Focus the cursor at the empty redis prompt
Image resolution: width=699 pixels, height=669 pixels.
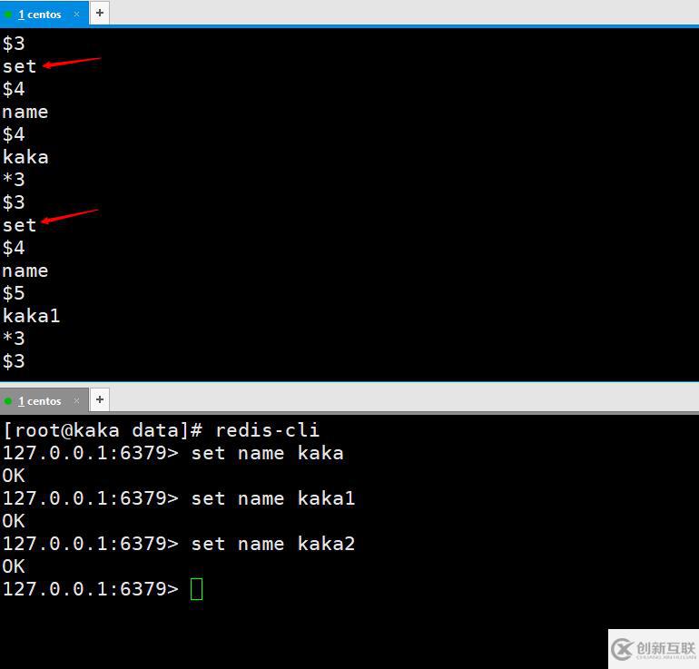pos(197,589)
